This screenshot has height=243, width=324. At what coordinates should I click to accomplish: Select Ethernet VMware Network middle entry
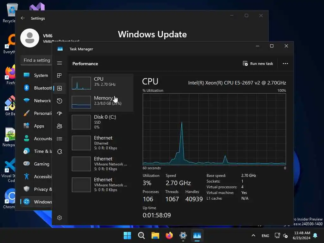pos(101,164)
